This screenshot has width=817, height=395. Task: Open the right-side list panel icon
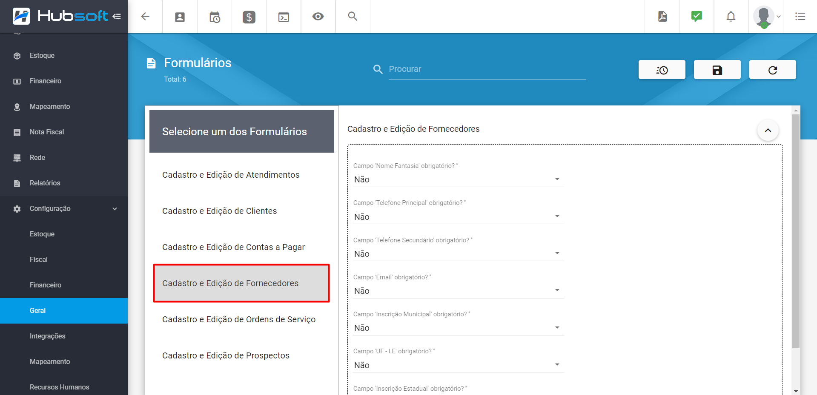(x=800, y=17)
